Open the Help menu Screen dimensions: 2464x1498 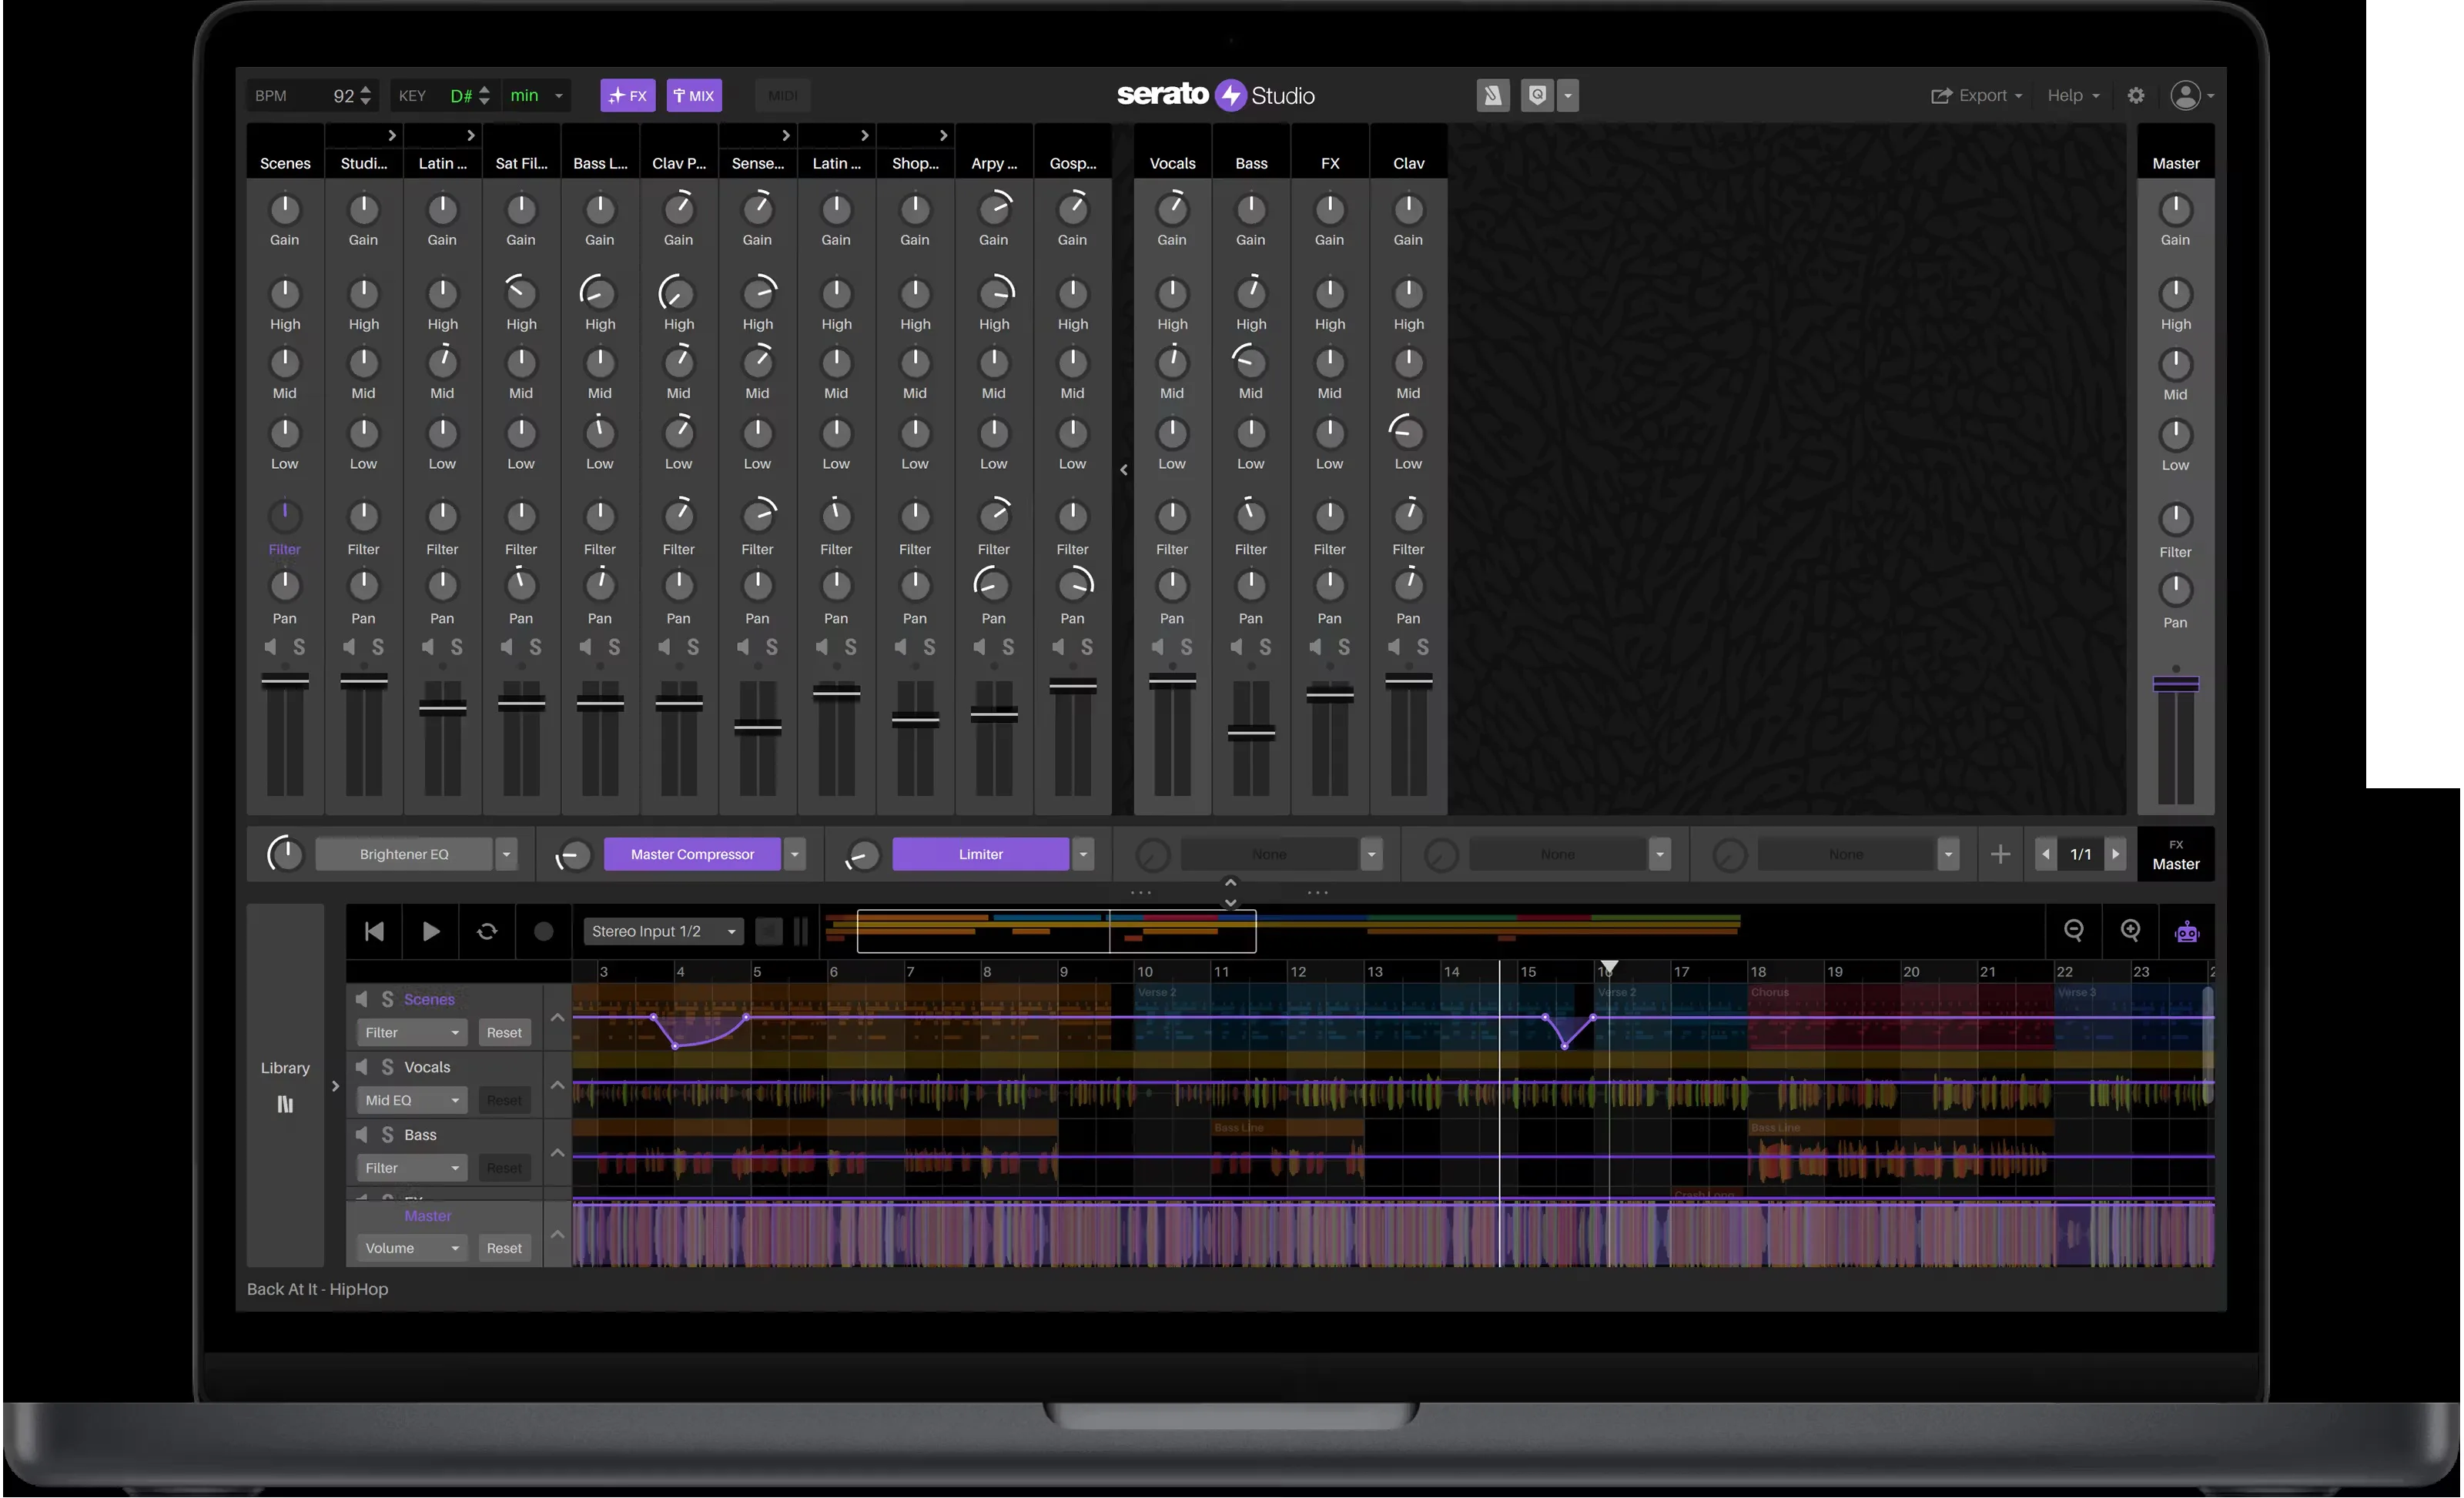click(2074, 96)
